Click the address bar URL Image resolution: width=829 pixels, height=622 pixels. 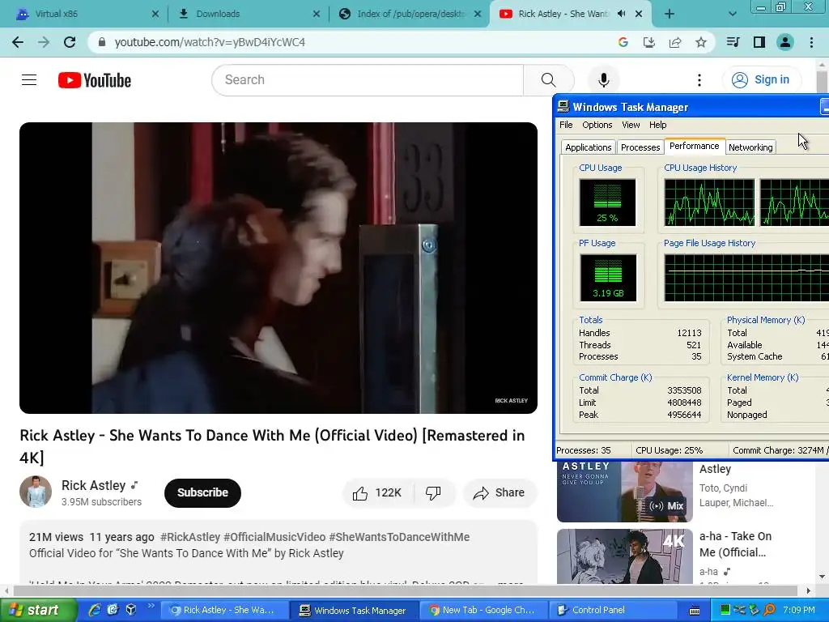(x=210, y=42)
